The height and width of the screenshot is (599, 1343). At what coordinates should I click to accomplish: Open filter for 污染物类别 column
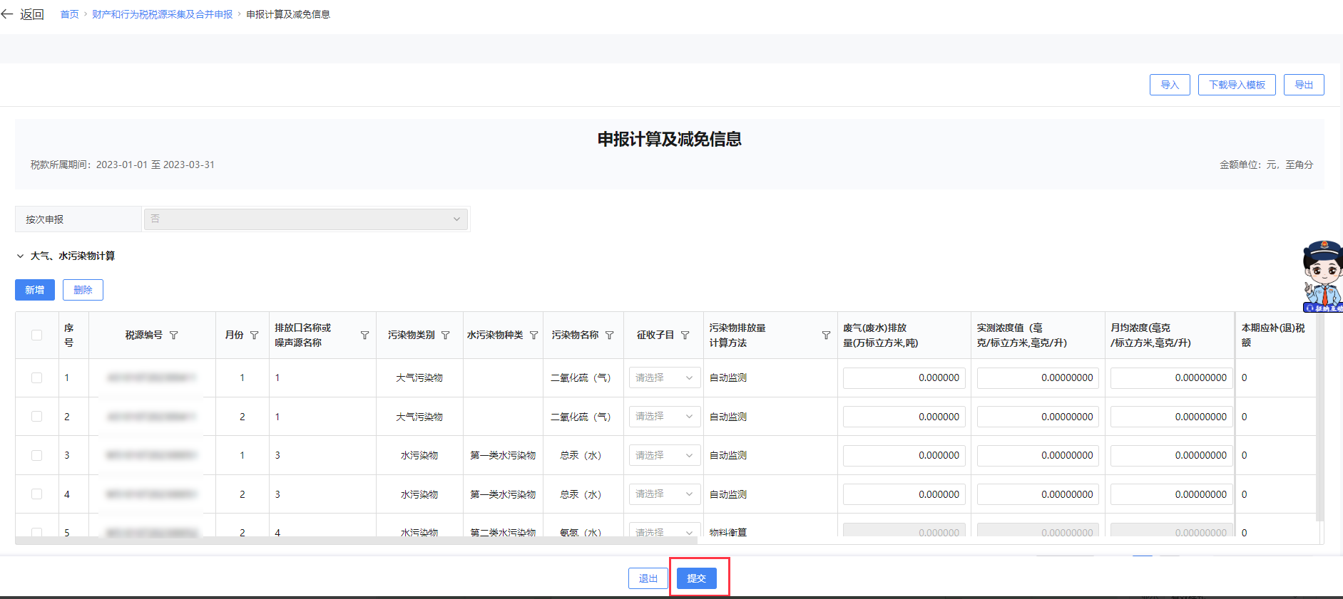(x=446, y=335)
